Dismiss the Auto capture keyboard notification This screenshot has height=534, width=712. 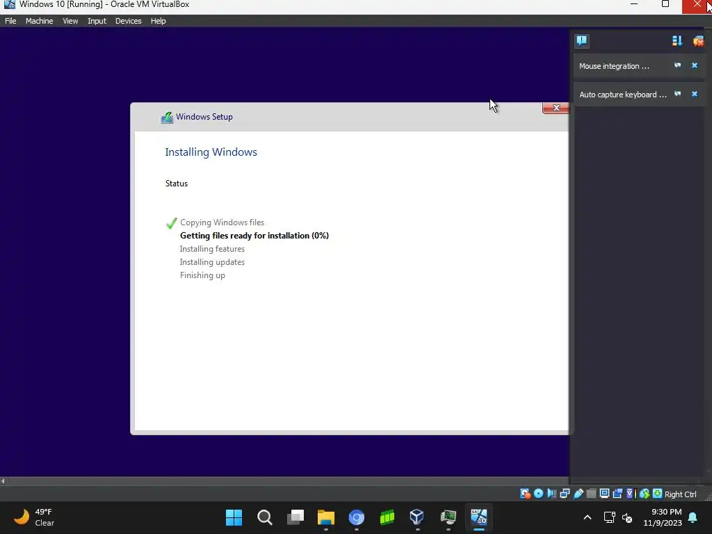(695, 94)
